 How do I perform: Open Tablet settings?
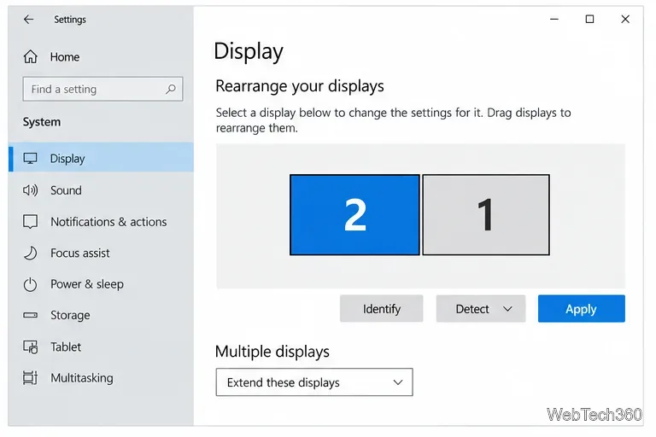(x=102, y=347)
